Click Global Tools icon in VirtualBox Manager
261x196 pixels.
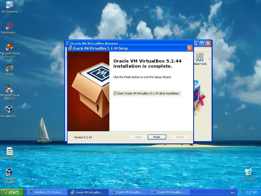(200, 59)
